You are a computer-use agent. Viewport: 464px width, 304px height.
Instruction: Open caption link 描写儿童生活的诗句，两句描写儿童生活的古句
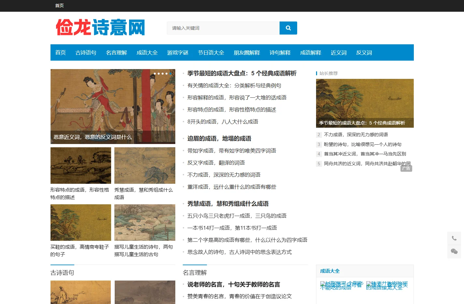[144, 251]
